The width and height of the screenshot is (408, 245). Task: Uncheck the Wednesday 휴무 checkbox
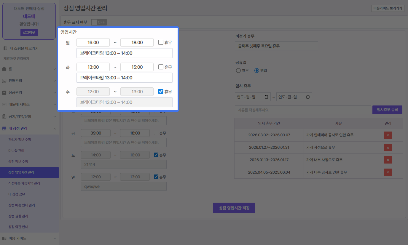point(161,92)
